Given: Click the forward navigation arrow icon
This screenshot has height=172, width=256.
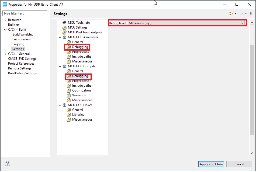Looking at the screenshot, I should (x=241, y=13).
